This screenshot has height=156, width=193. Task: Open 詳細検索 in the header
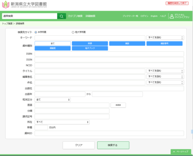tap(91, 16)
